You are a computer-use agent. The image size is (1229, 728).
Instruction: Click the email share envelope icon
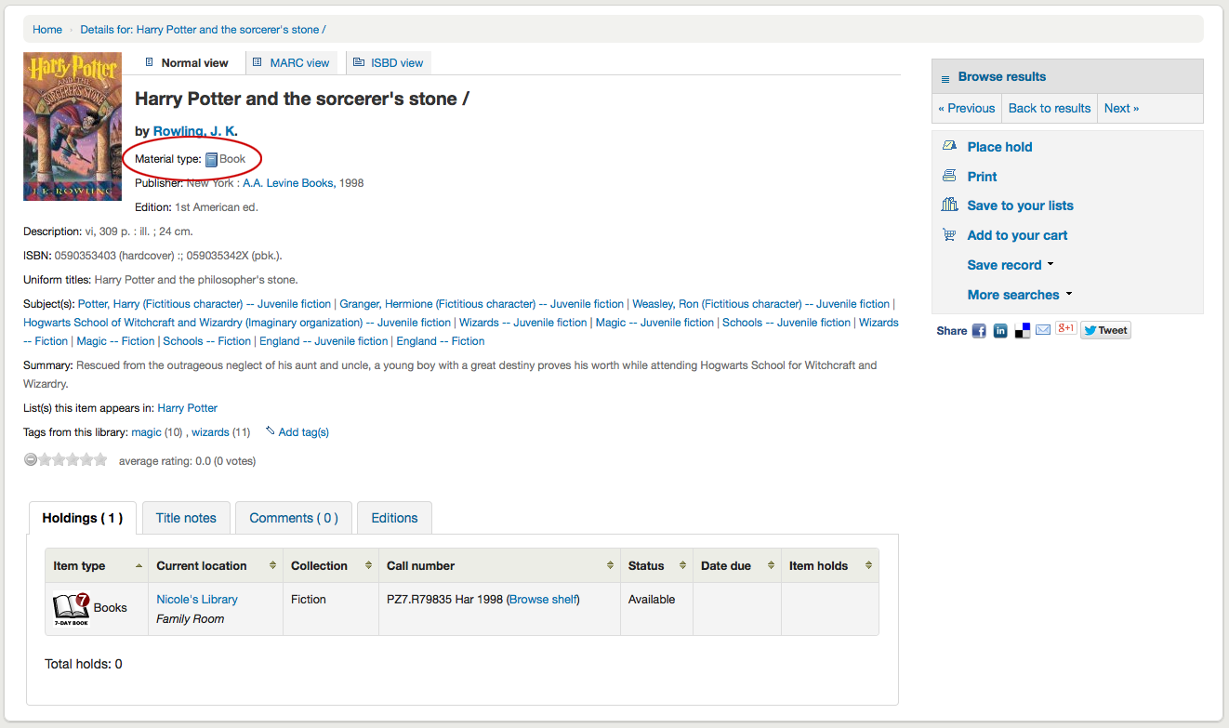coord(1043,330)
